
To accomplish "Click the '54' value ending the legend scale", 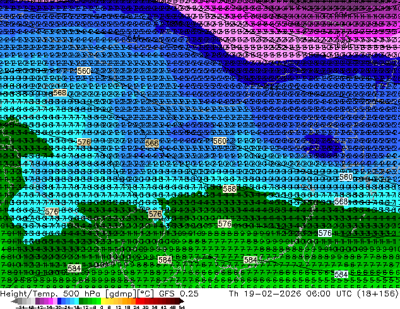I will pos(182,307).
